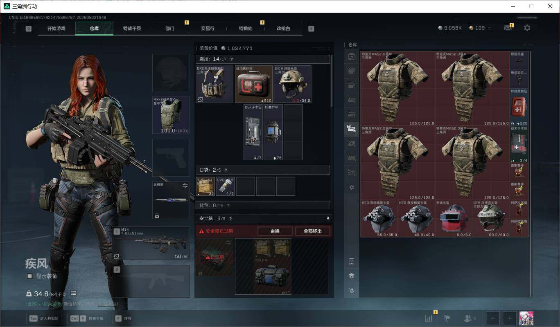The width and height of the screenshot is (560, 327).
Task: Open the 开始游戏 tab
Action: (56, 29)
